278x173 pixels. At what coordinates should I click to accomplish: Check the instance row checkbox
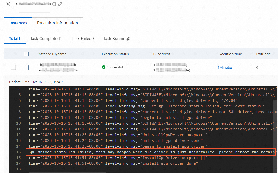[26, 67]
